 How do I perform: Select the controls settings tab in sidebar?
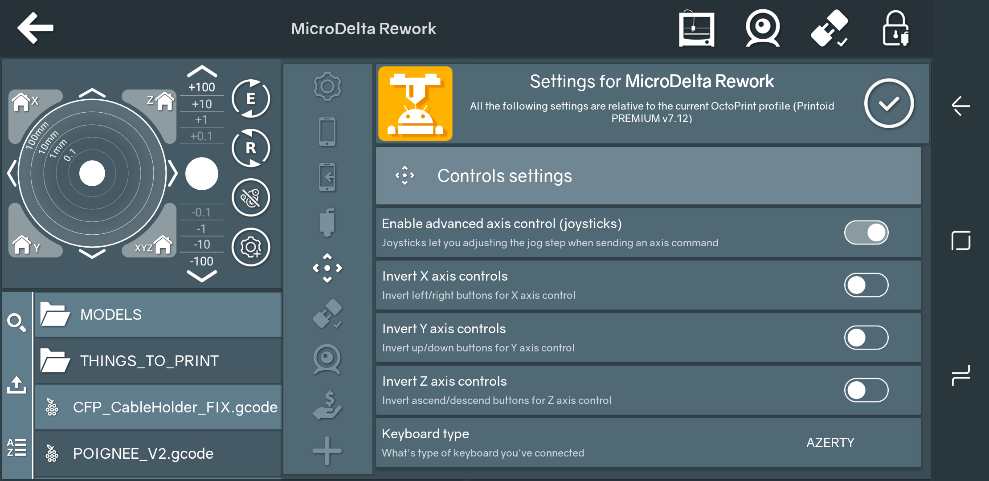[327, 268]
